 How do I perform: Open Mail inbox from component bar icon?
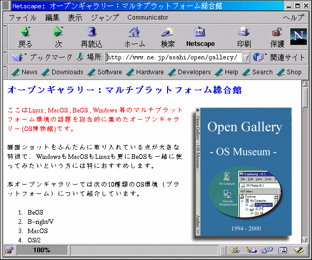coord(251,250)
